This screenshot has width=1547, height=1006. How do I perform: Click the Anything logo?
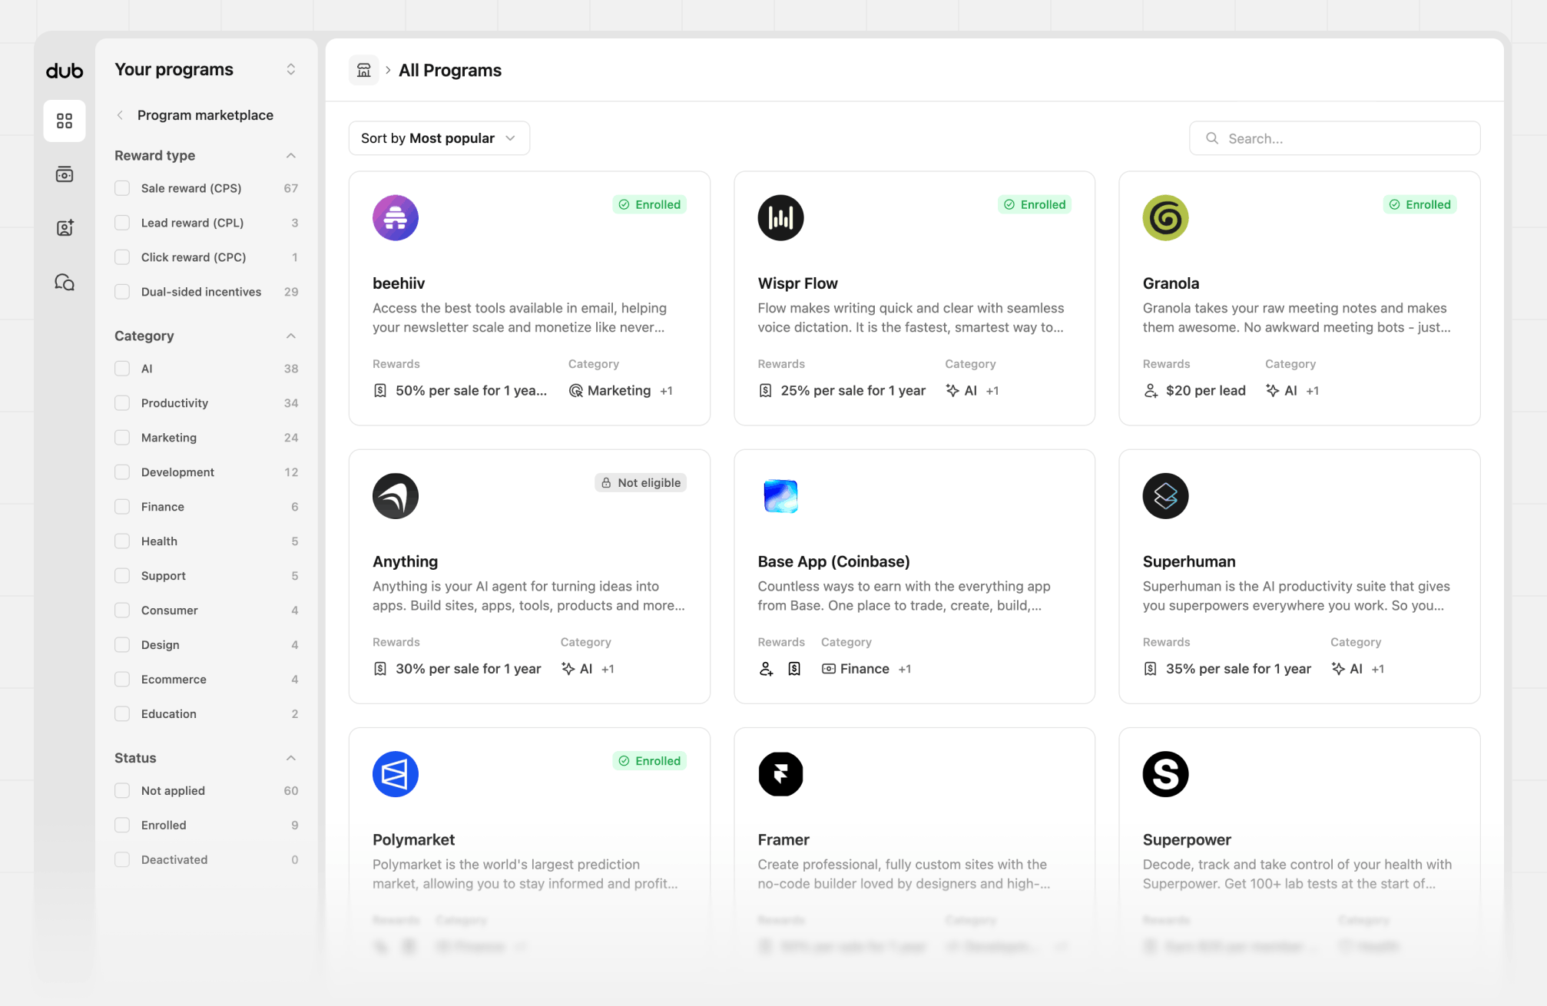[x=396, y=495]
